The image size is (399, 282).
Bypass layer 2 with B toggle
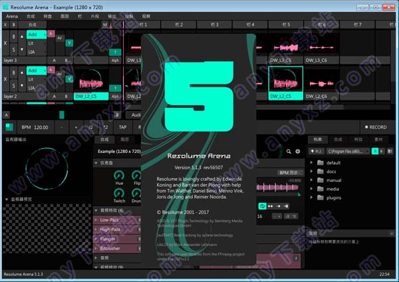(13, 72)
